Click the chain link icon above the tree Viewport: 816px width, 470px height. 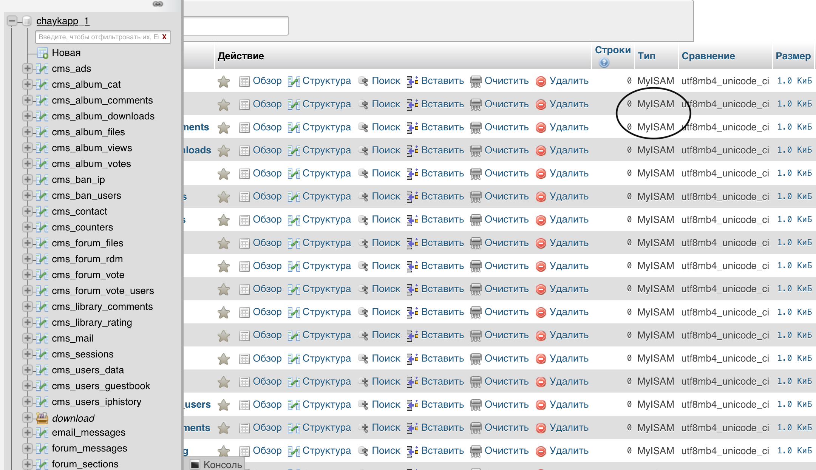coord(158,4)
